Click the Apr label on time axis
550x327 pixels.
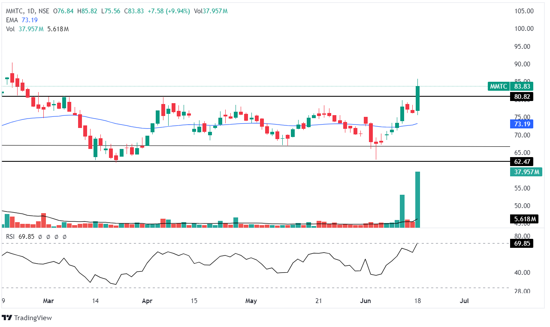point(147,301)
